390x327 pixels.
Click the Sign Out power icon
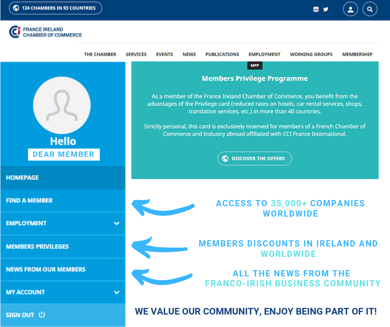[x=42, y=315]
